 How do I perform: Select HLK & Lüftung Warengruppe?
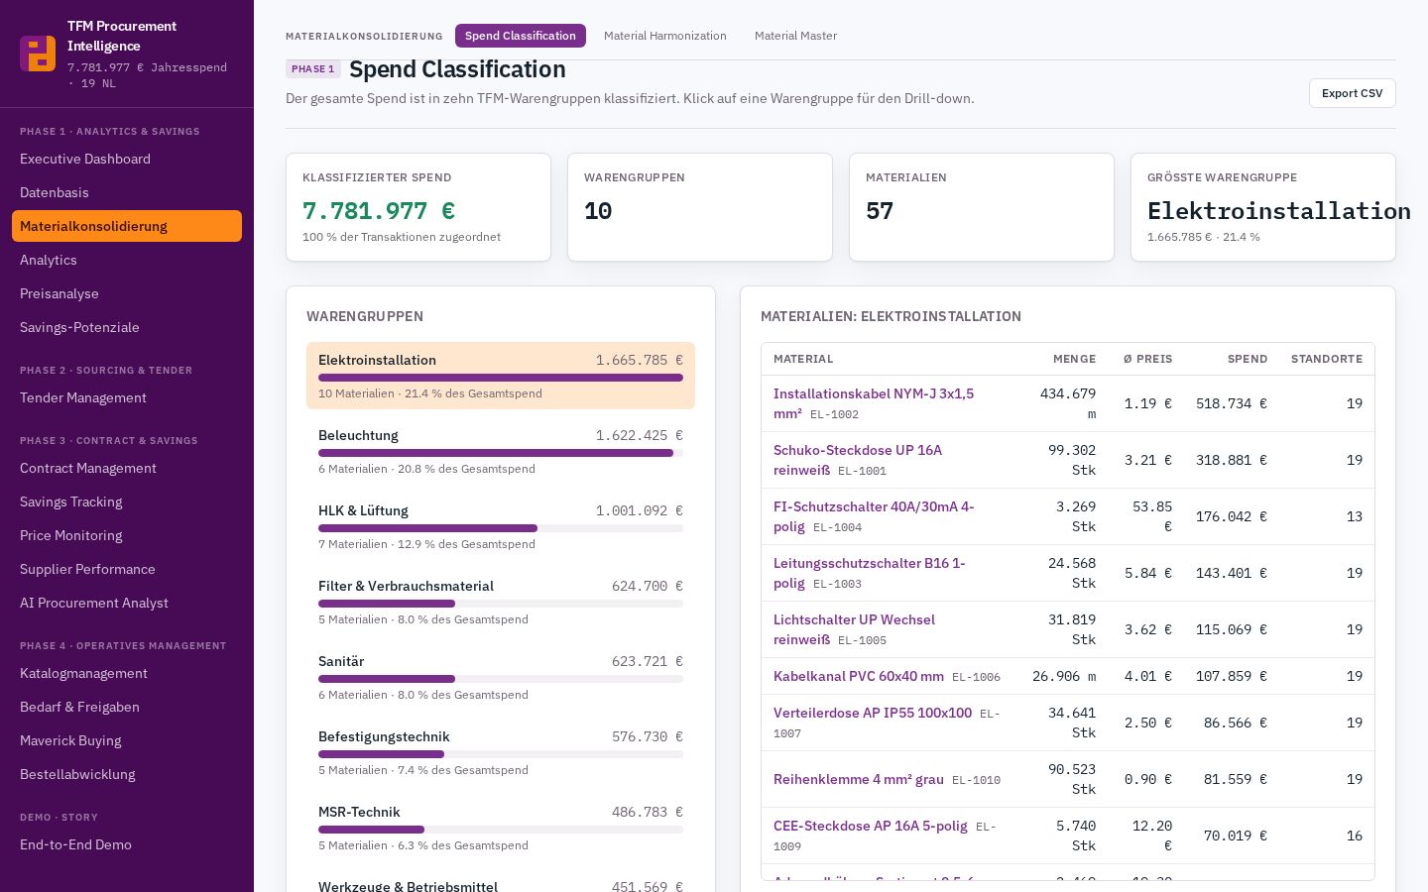(x=501, y=526)
